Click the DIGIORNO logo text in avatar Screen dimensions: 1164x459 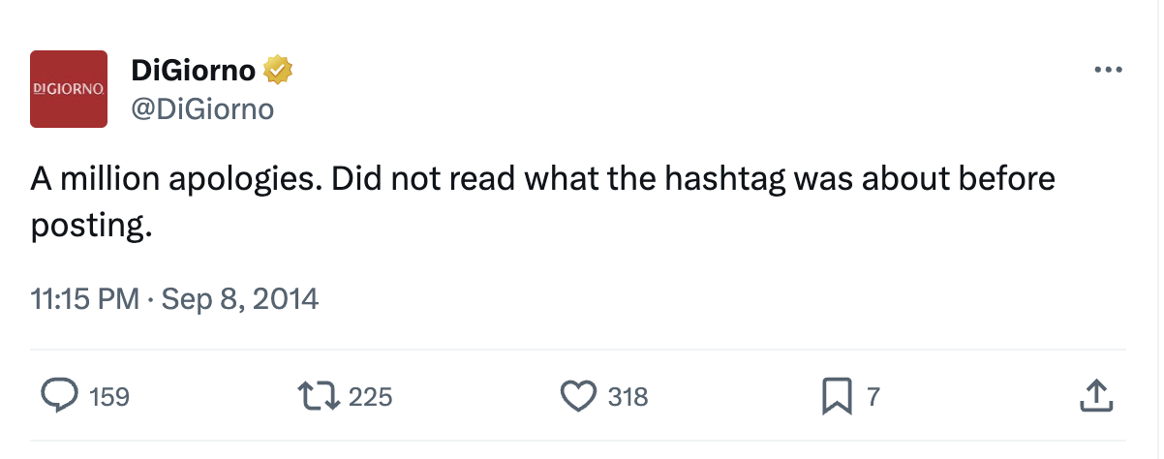pyautogui.click(x=69, y=88)
